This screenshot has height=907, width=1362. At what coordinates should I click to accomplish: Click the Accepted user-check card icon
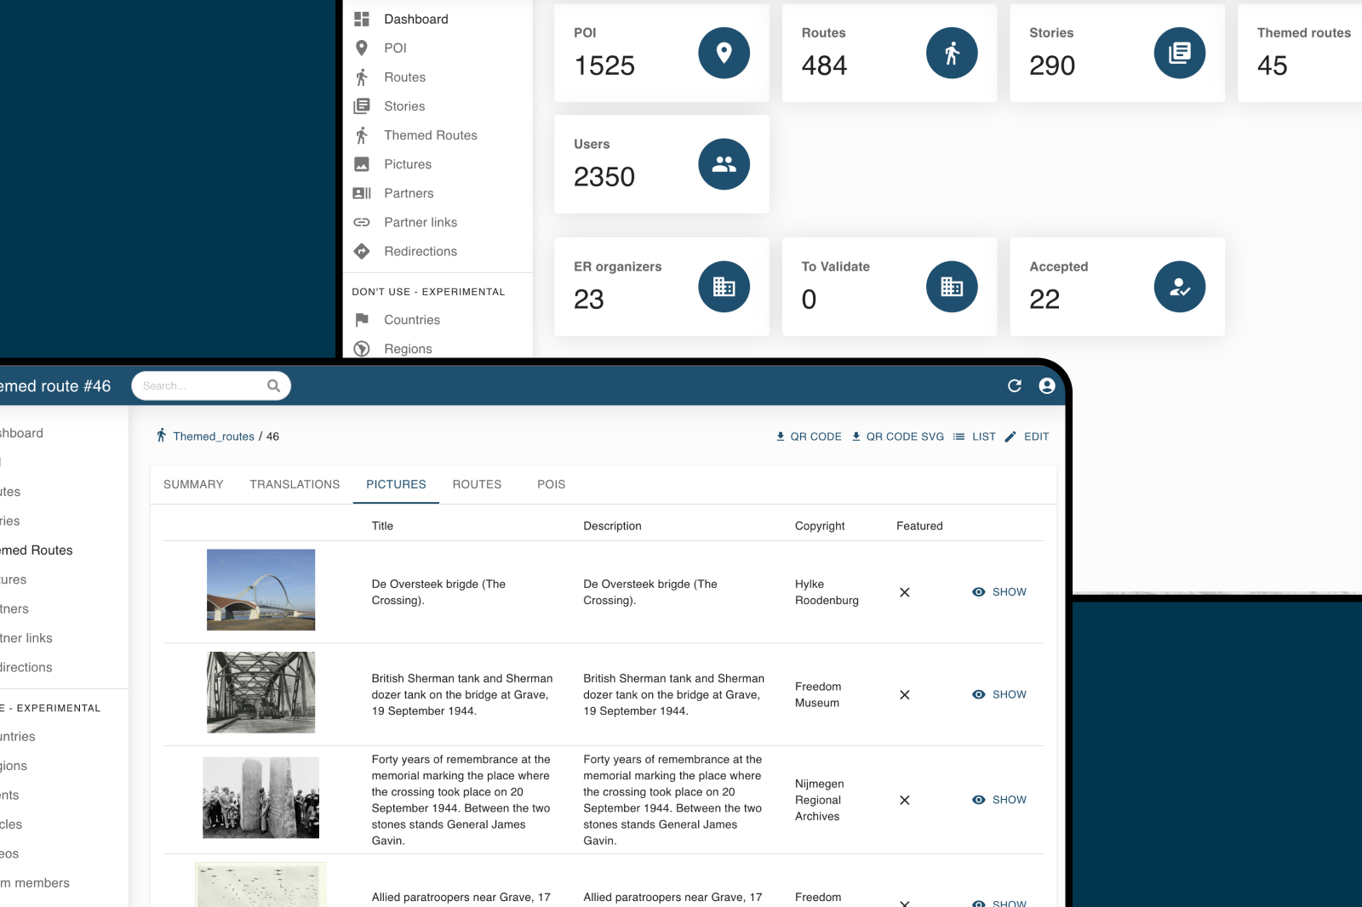[1179, 287]
